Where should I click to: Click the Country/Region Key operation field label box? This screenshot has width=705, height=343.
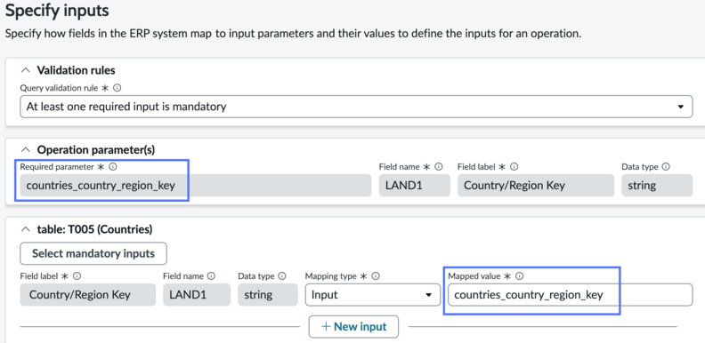[x=536, y=186]
